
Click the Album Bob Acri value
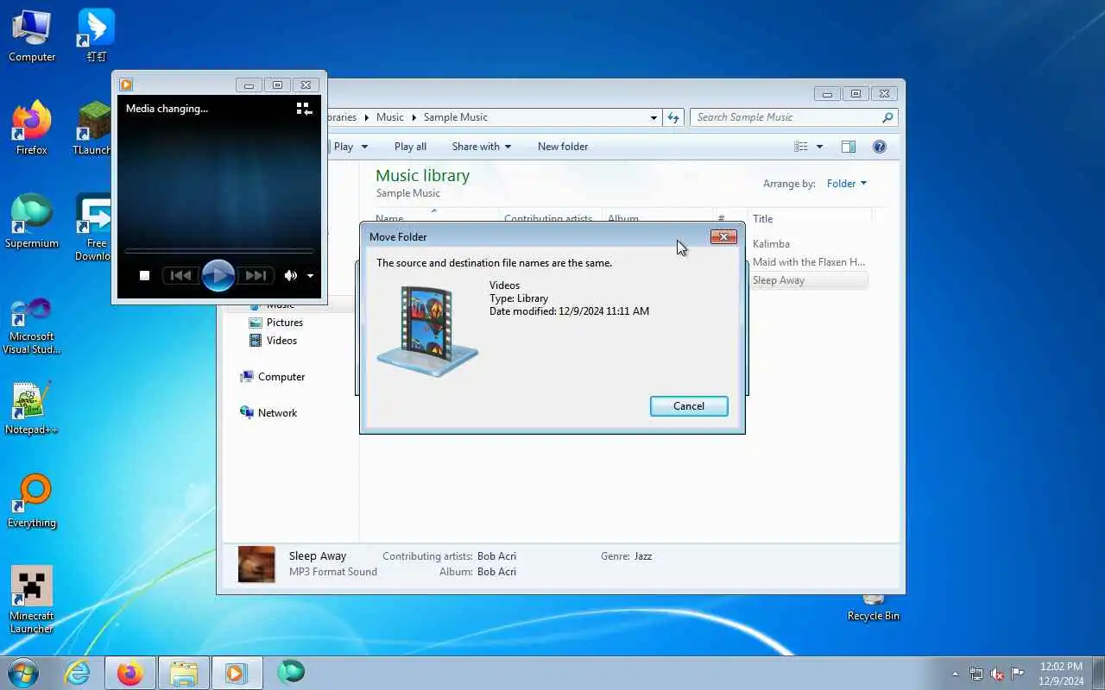(496, 572)
